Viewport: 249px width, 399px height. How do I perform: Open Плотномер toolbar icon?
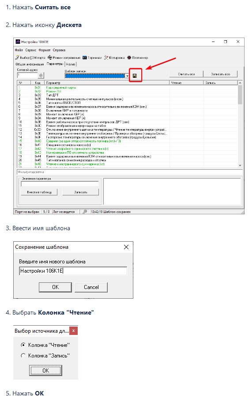pyautogui.click(x=129, y=57)
